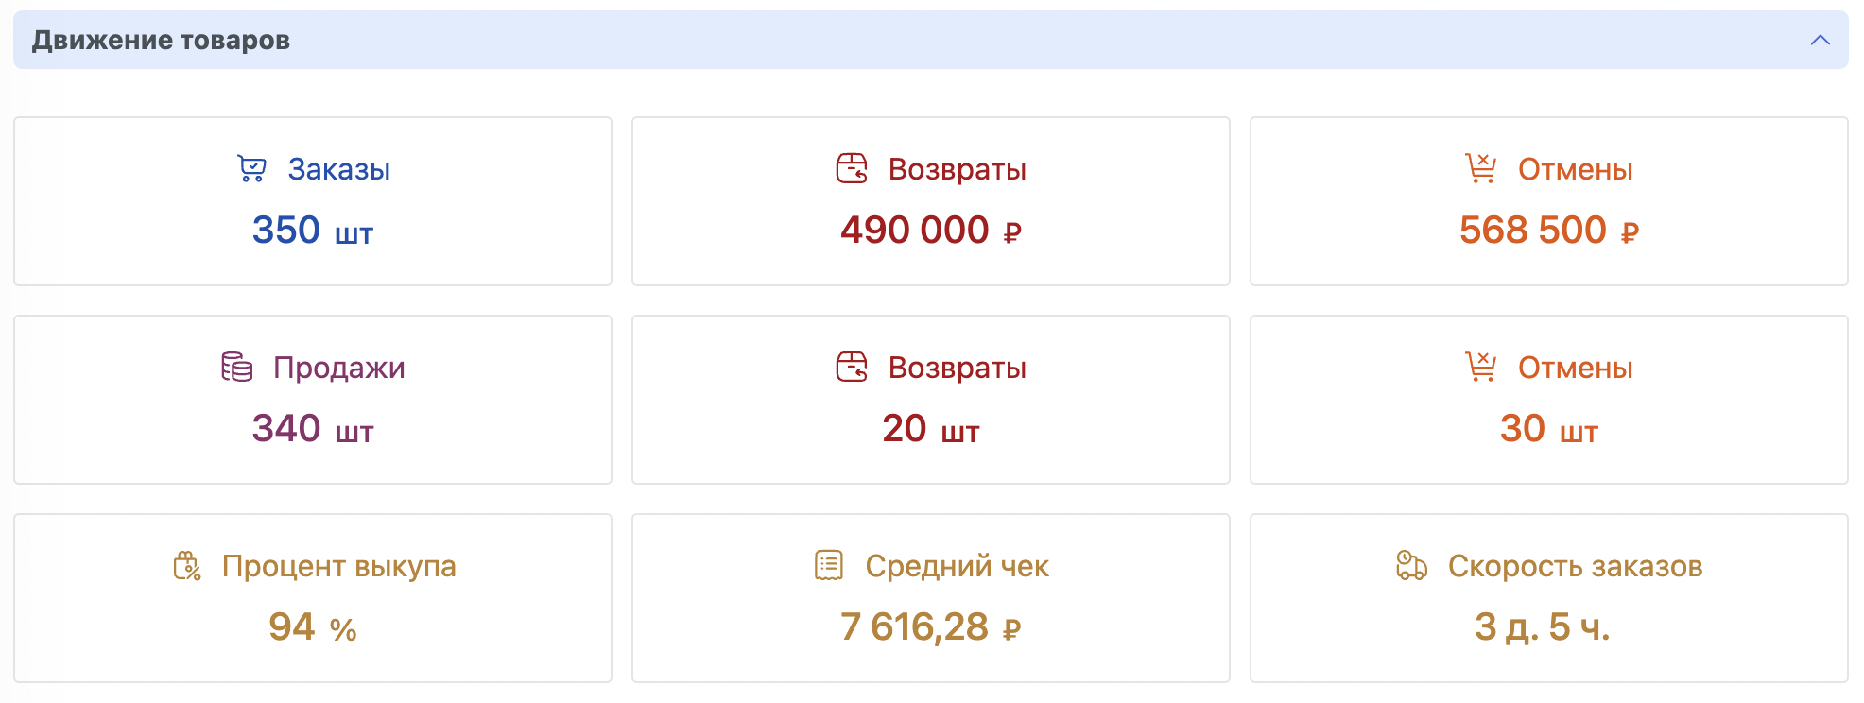1864x703 pixels.
Task: Click the coins icon beside Продажи
Action: tap(237, 367)
